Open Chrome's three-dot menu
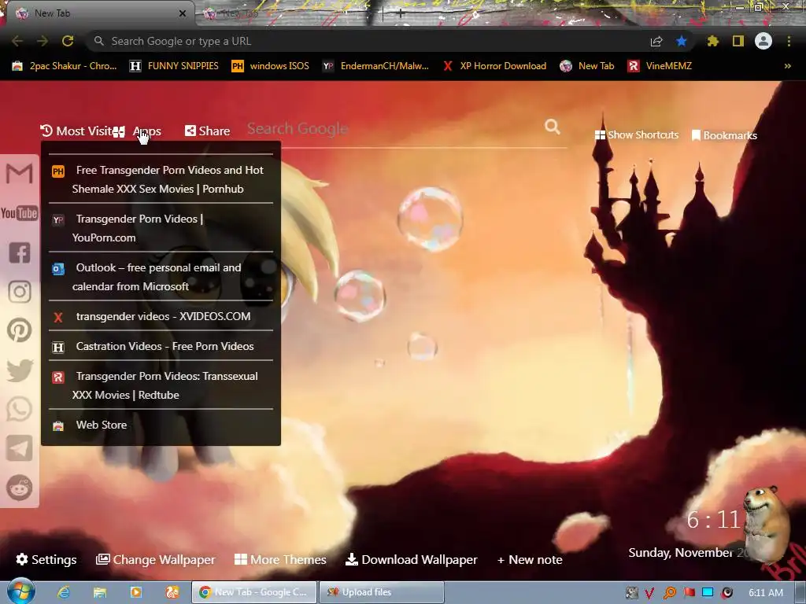This screenshot has width=806, height=604. pos(789,41)
